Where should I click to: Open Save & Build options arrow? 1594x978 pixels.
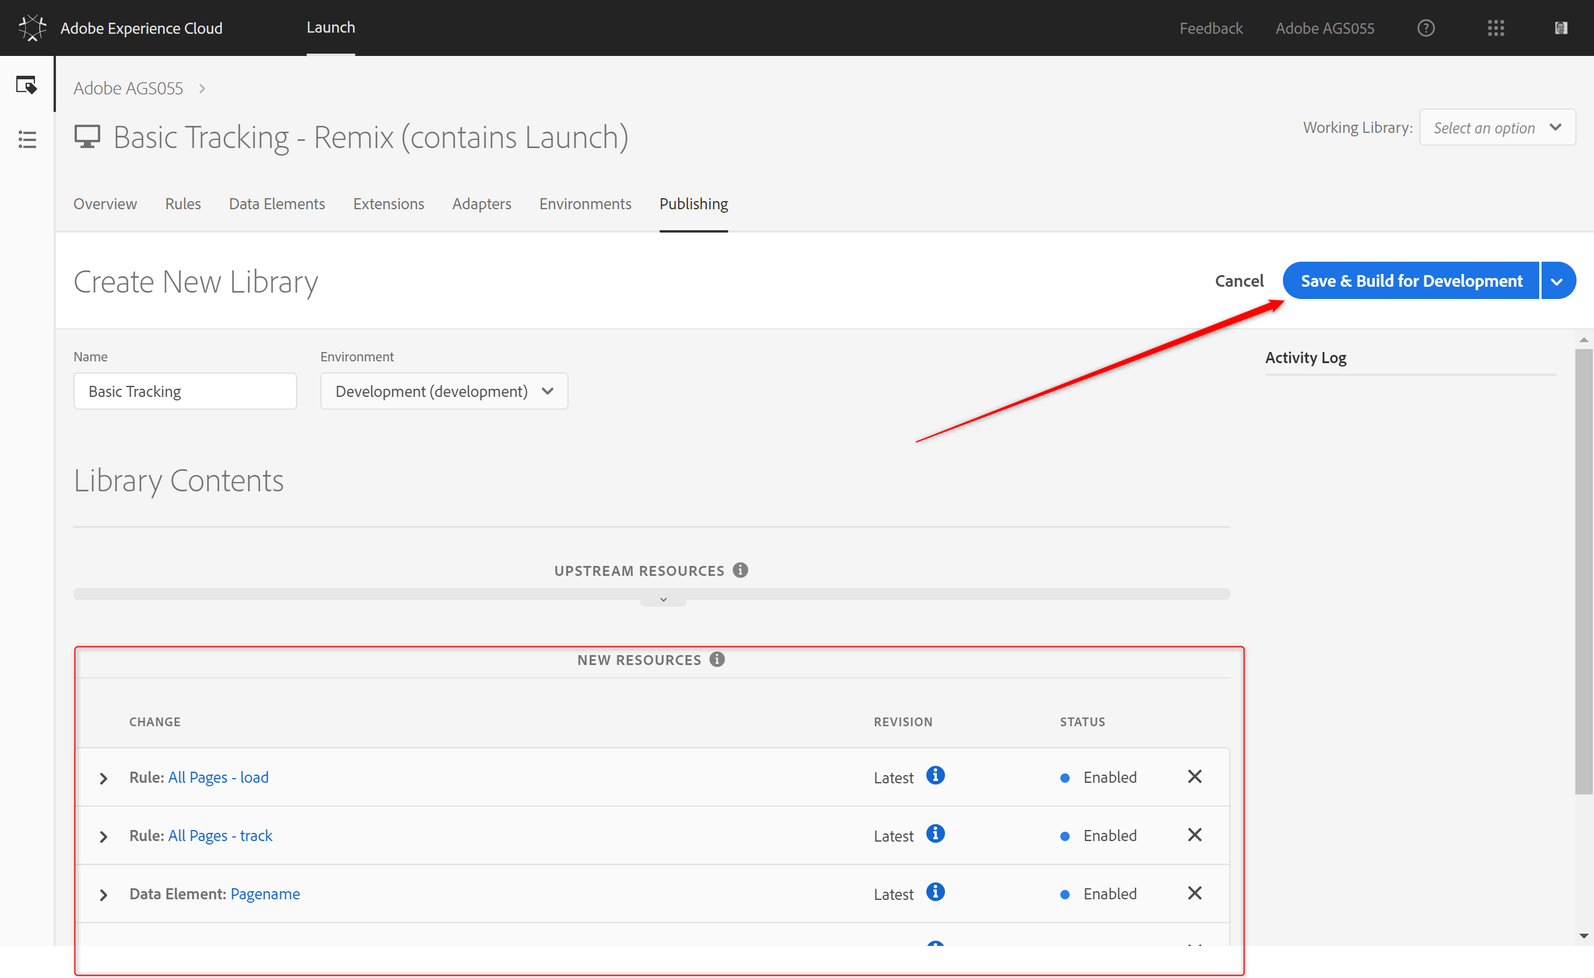point(1558,281)
